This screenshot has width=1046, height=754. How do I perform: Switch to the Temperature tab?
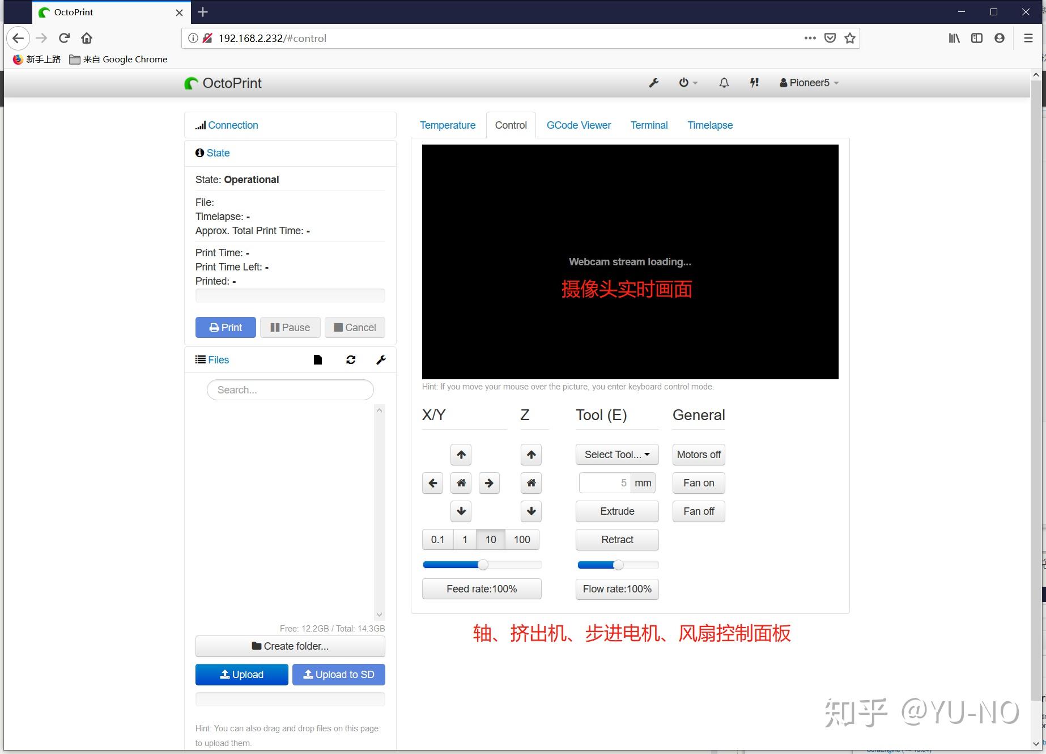[448, 125]
